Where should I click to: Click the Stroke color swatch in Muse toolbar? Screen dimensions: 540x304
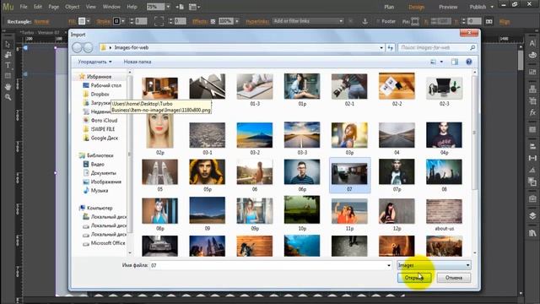pyautogui.click(x=116, y=21)
